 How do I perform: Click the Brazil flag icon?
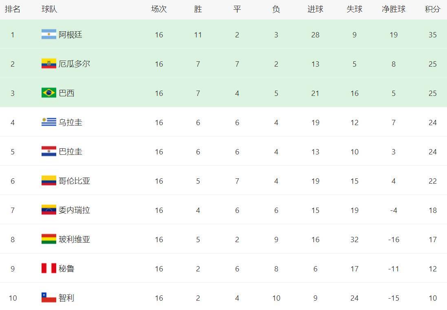coord(49,93)
